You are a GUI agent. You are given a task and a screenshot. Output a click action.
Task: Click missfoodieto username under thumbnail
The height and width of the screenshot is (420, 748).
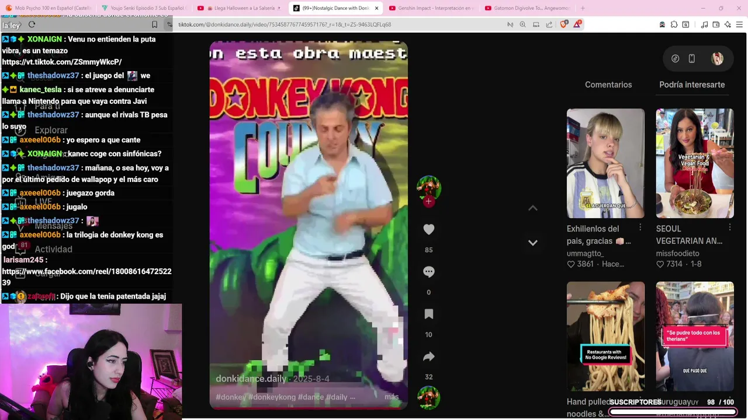point(677,253)
